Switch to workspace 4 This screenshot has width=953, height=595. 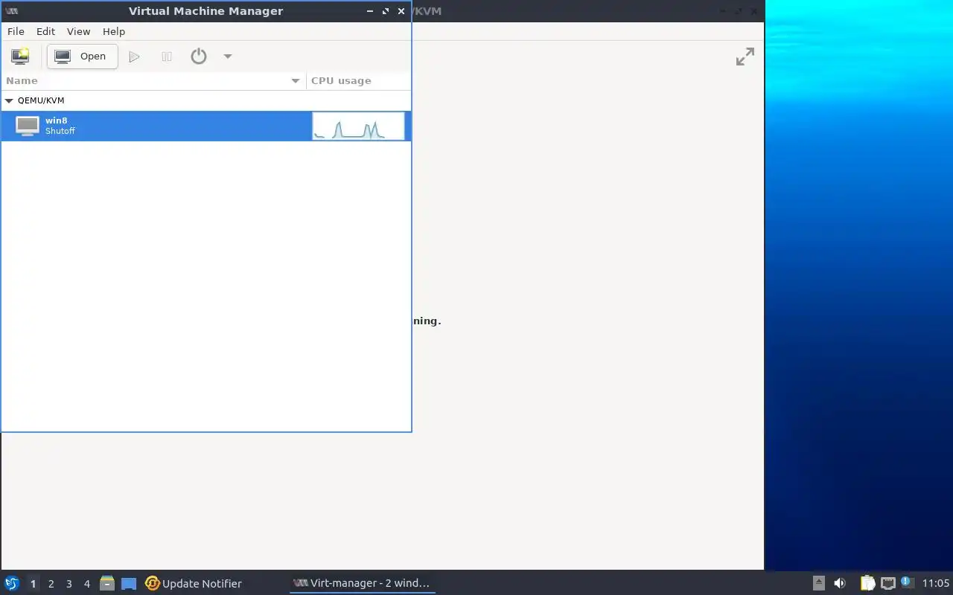[x=86, y=584]
